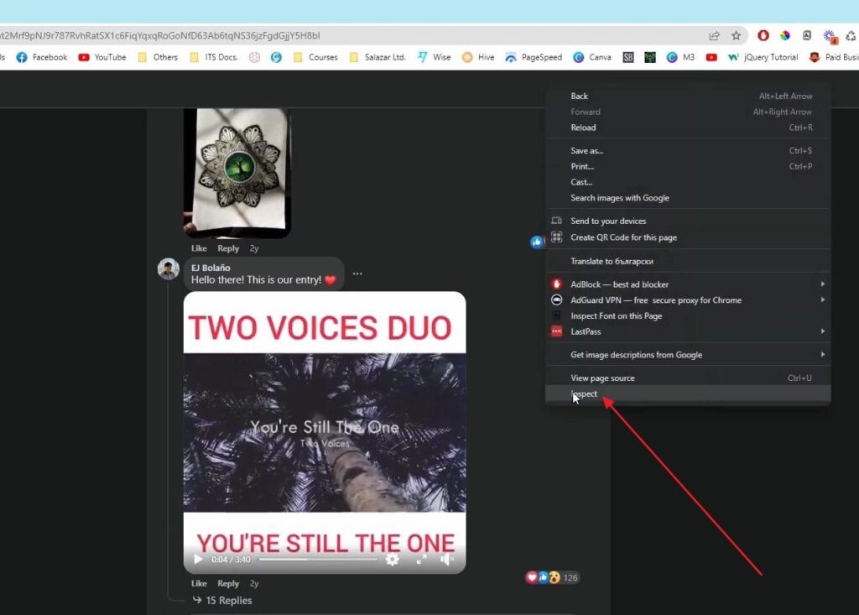Open EJ Bolaño's comment options ellipsis
This screenshot has width=859, height=615.
[x=357, y=274]
